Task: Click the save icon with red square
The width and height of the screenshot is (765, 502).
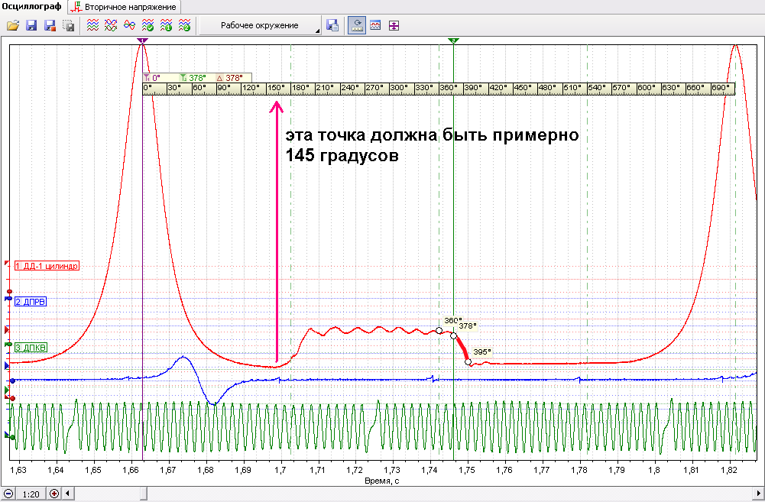Action: pos(50,25)
